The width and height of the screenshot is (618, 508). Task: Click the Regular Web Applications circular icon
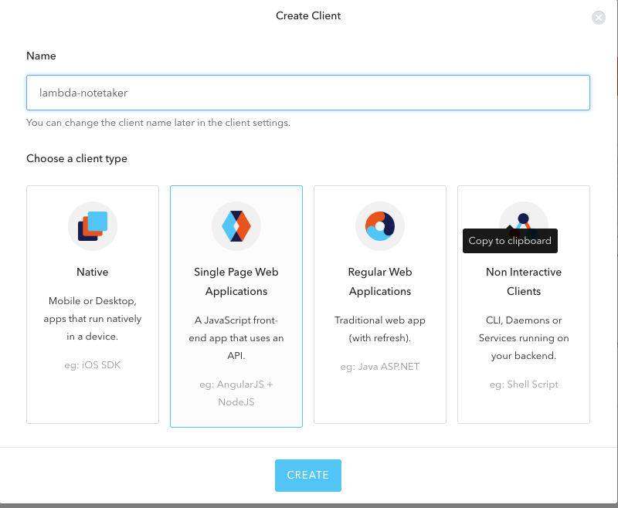pos(380,226)
